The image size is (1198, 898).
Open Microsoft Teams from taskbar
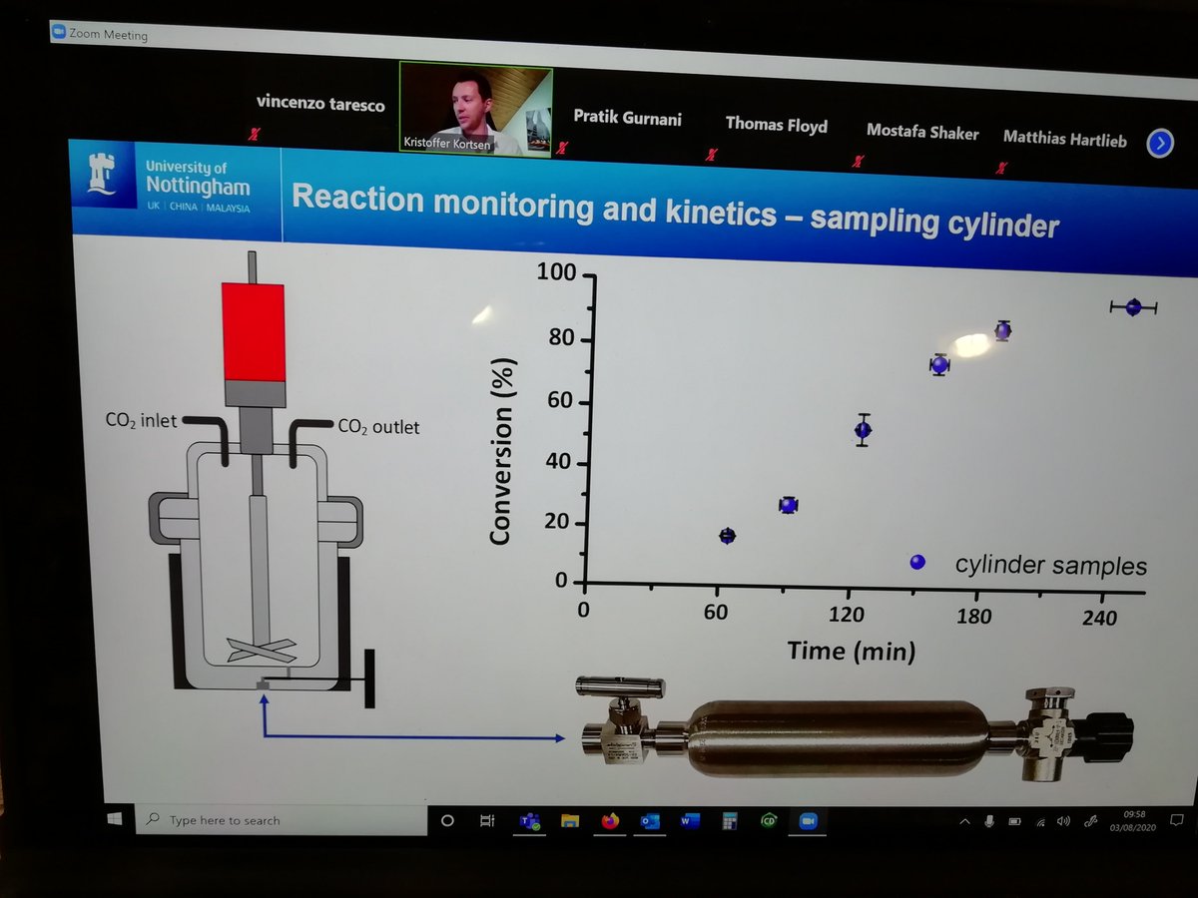(528, 821)
